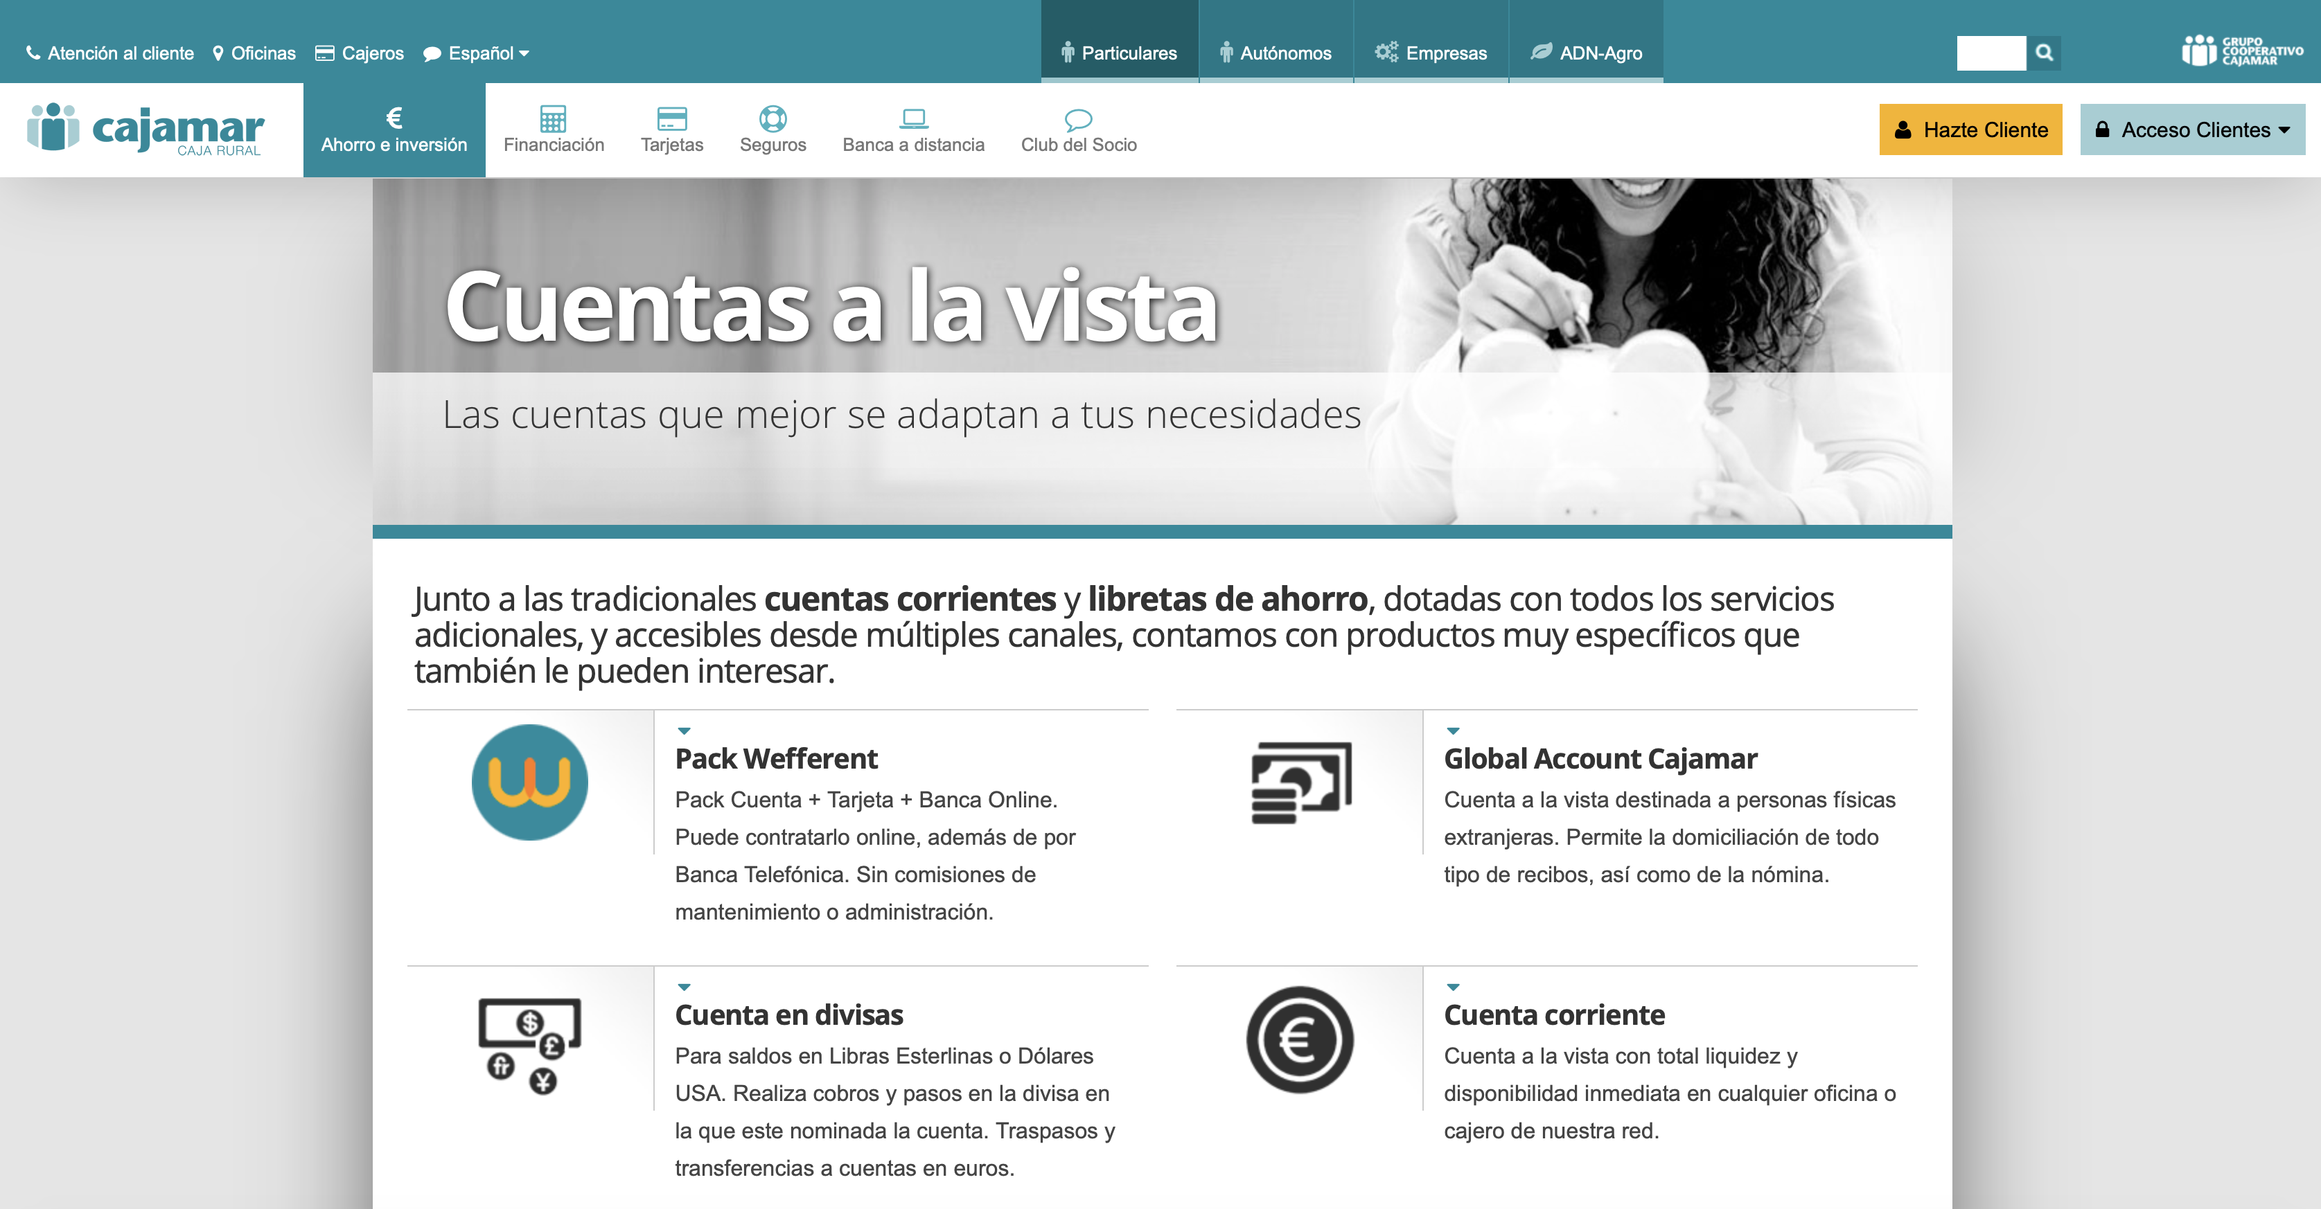Open the Seguros menu
Screen dimensions: 2321x1209
click(773, 129)
